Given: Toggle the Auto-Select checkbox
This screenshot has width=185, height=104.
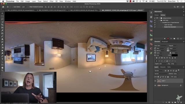Looking at the screenshot, I should pos(13,7).
